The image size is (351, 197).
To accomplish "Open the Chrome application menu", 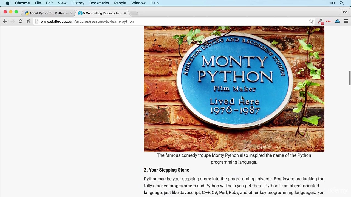I will coord(22,3).
